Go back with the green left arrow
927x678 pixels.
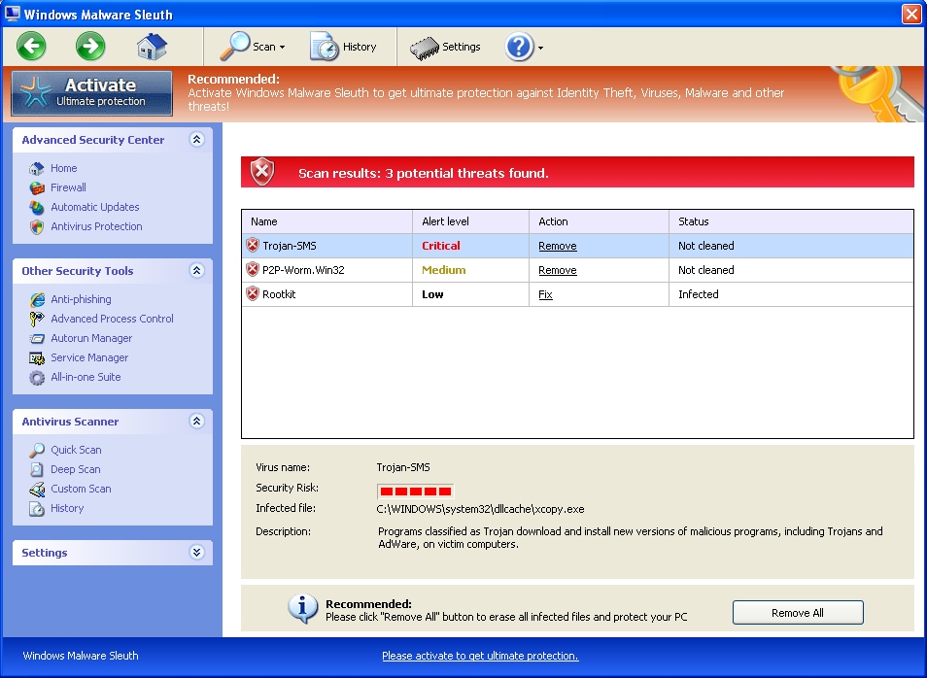pos(31,46)
